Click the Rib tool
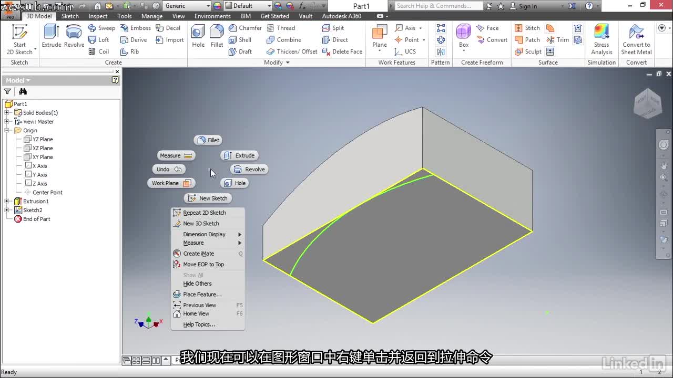 click(129, 51)
